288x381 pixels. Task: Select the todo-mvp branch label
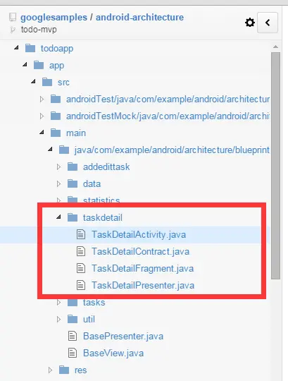(39, 30)
